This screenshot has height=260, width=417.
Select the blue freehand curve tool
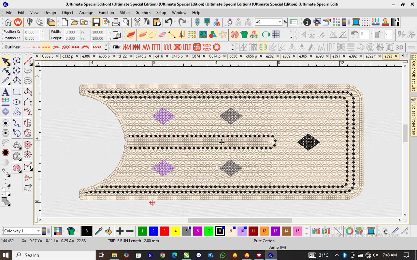17,123
